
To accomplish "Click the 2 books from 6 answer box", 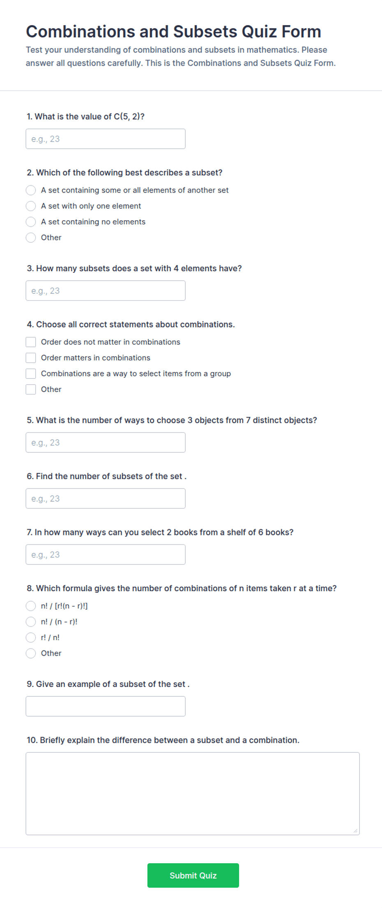I will click(x=106, y=555).
